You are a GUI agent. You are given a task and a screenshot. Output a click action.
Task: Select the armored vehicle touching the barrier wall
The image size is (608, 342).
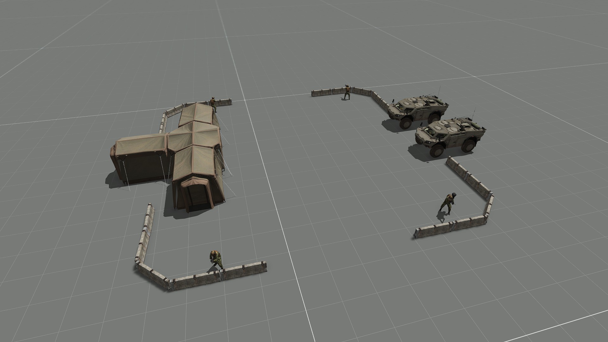tap(418, 112)
